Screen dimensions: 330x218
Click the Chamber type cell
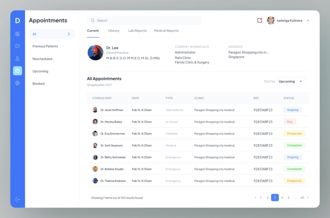click(x=172, y=134)
